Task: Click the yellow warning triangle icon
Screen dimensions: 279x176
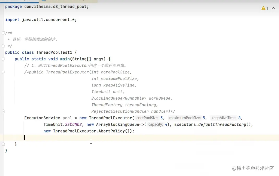Action: tap(263, 8)
